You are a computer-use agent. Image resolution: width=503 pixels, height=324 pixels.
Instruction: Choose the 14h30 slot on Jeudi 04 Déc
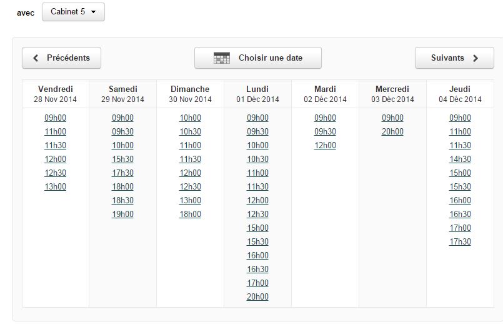coord(460,159)
